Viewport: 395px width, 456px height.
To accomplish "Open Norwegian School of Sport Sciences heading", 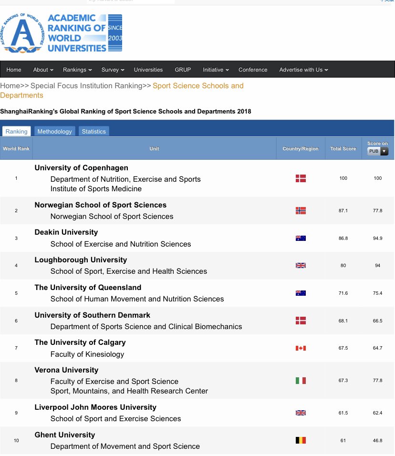I will 100,205.
